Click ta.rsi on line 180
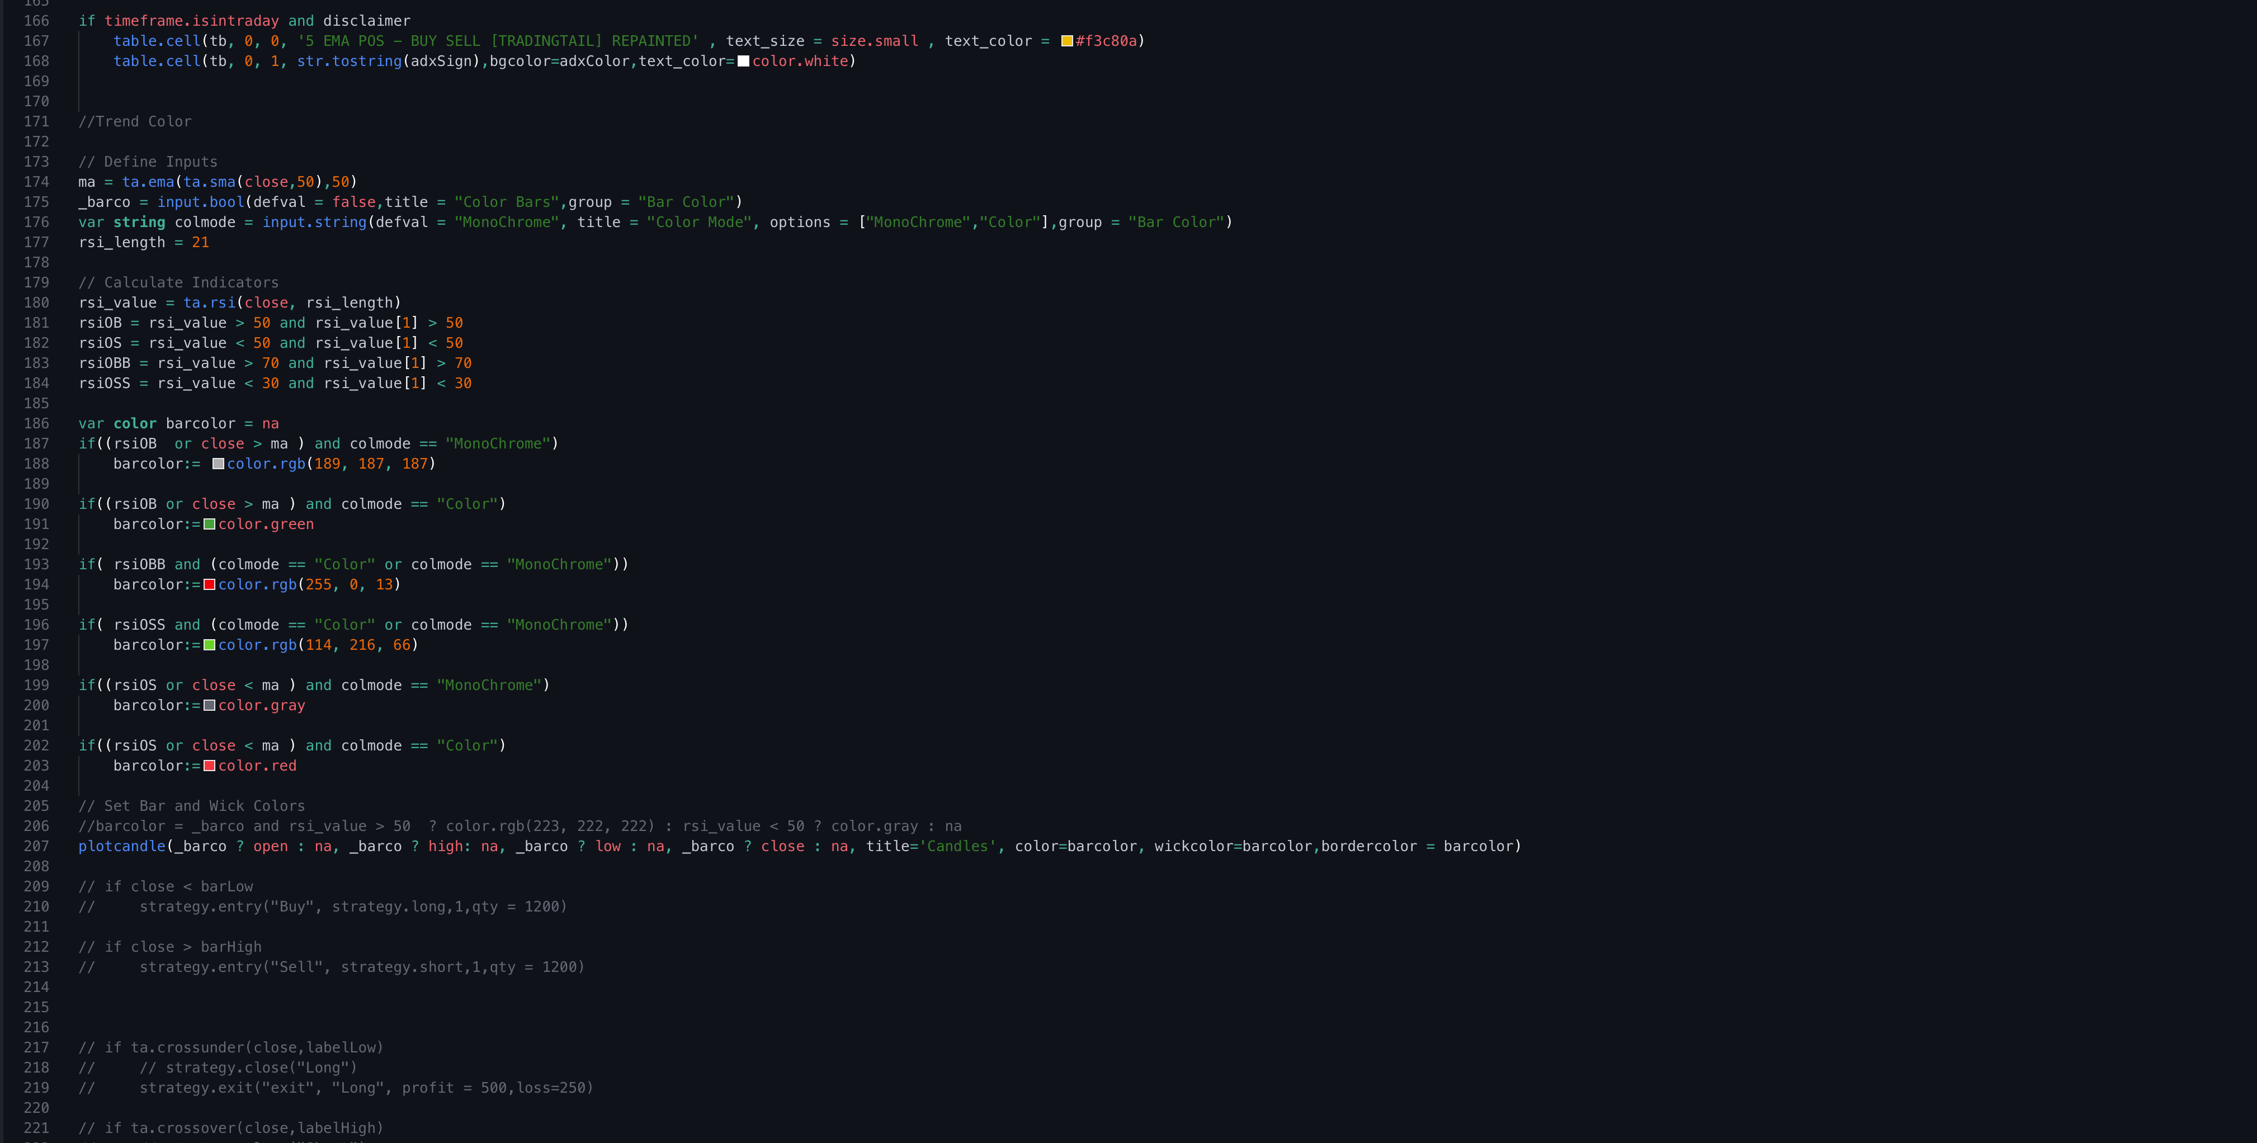2257x1143 pixels. (209, 303)
